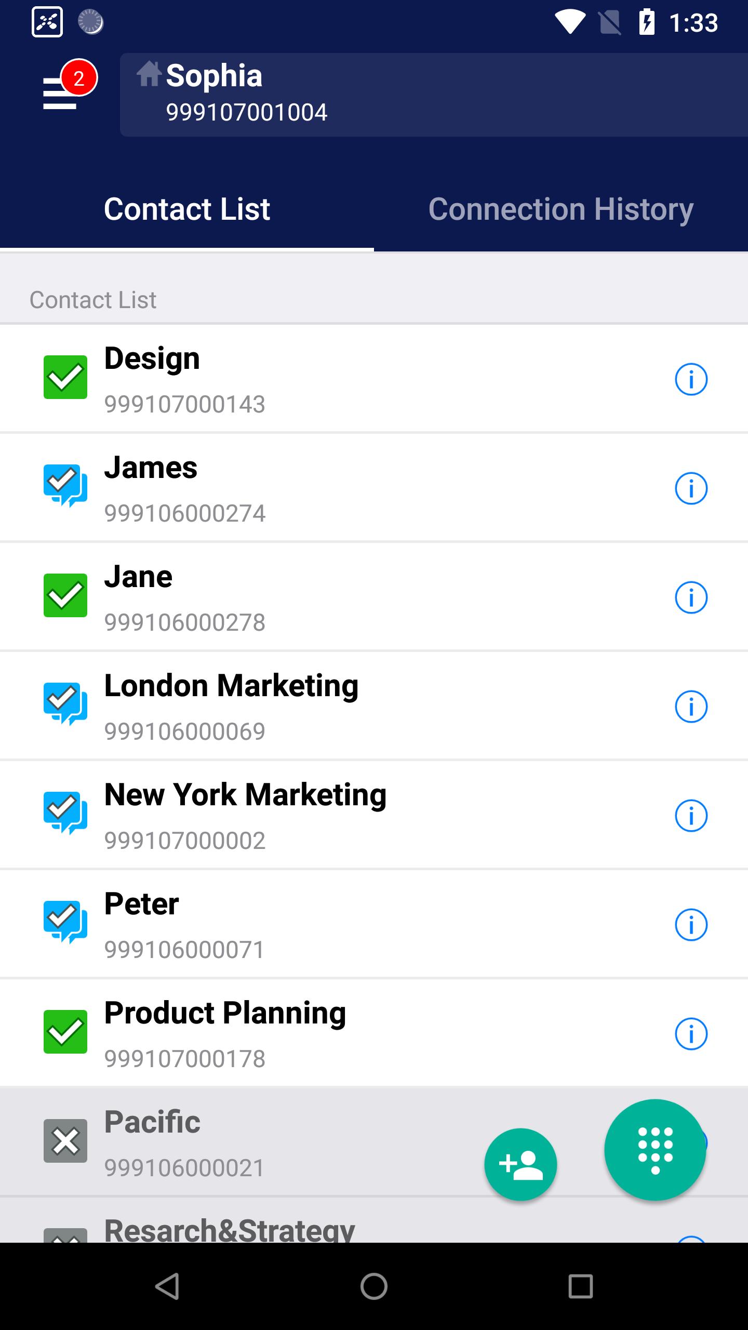View info for Jane contact
Image resolution: width=748 pixels, height=1330 pixels.
[x=691, y=597]
